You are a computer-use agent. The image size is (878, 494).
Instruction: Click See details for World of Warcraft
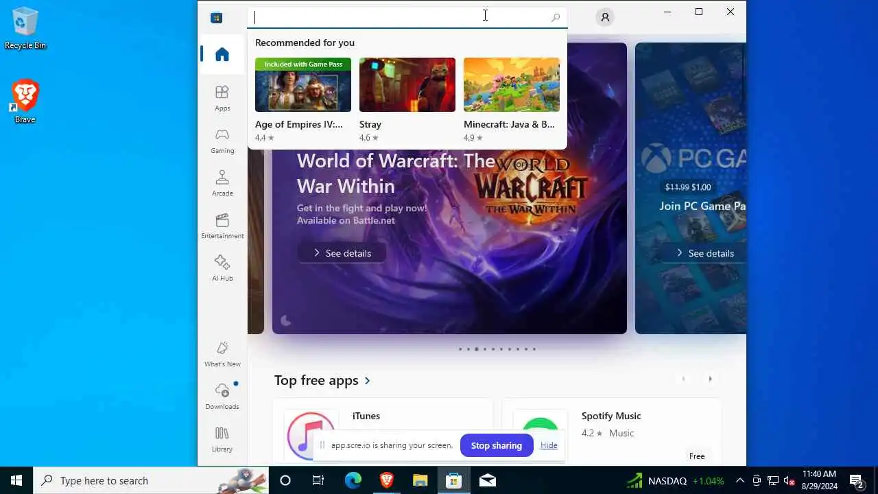342,253
